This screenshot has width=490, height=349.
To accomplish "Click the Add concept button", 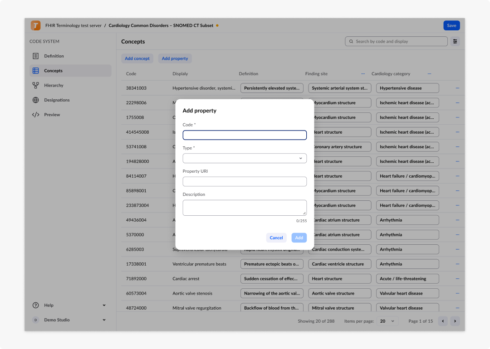I will pyautogui.click(x=137, y=58).
